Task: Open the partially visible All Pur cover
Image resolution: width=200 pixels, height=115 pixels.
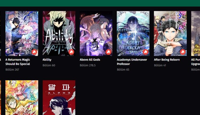Action: tap(195, 33)
